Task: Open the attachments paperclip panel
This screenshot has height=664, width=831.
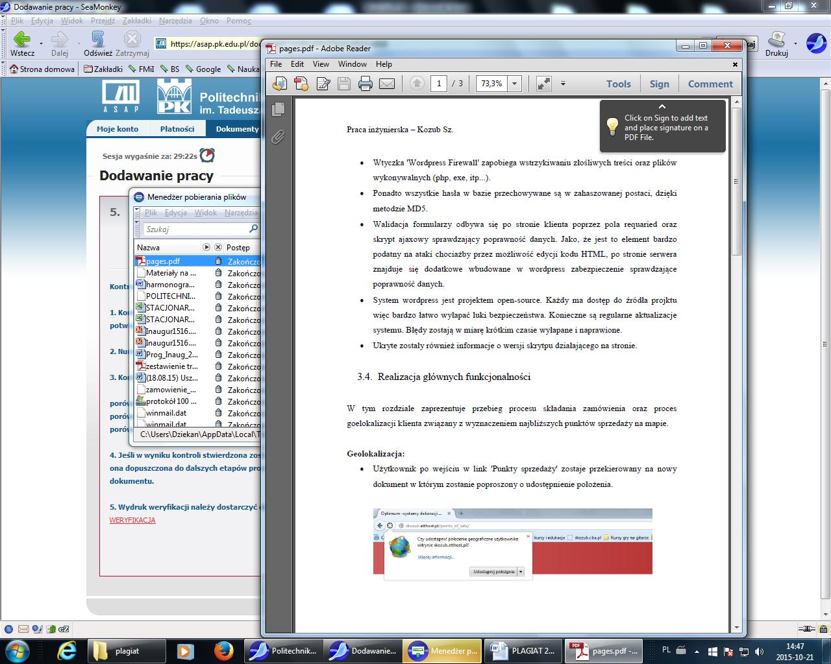Action: (x=278, y=137)
